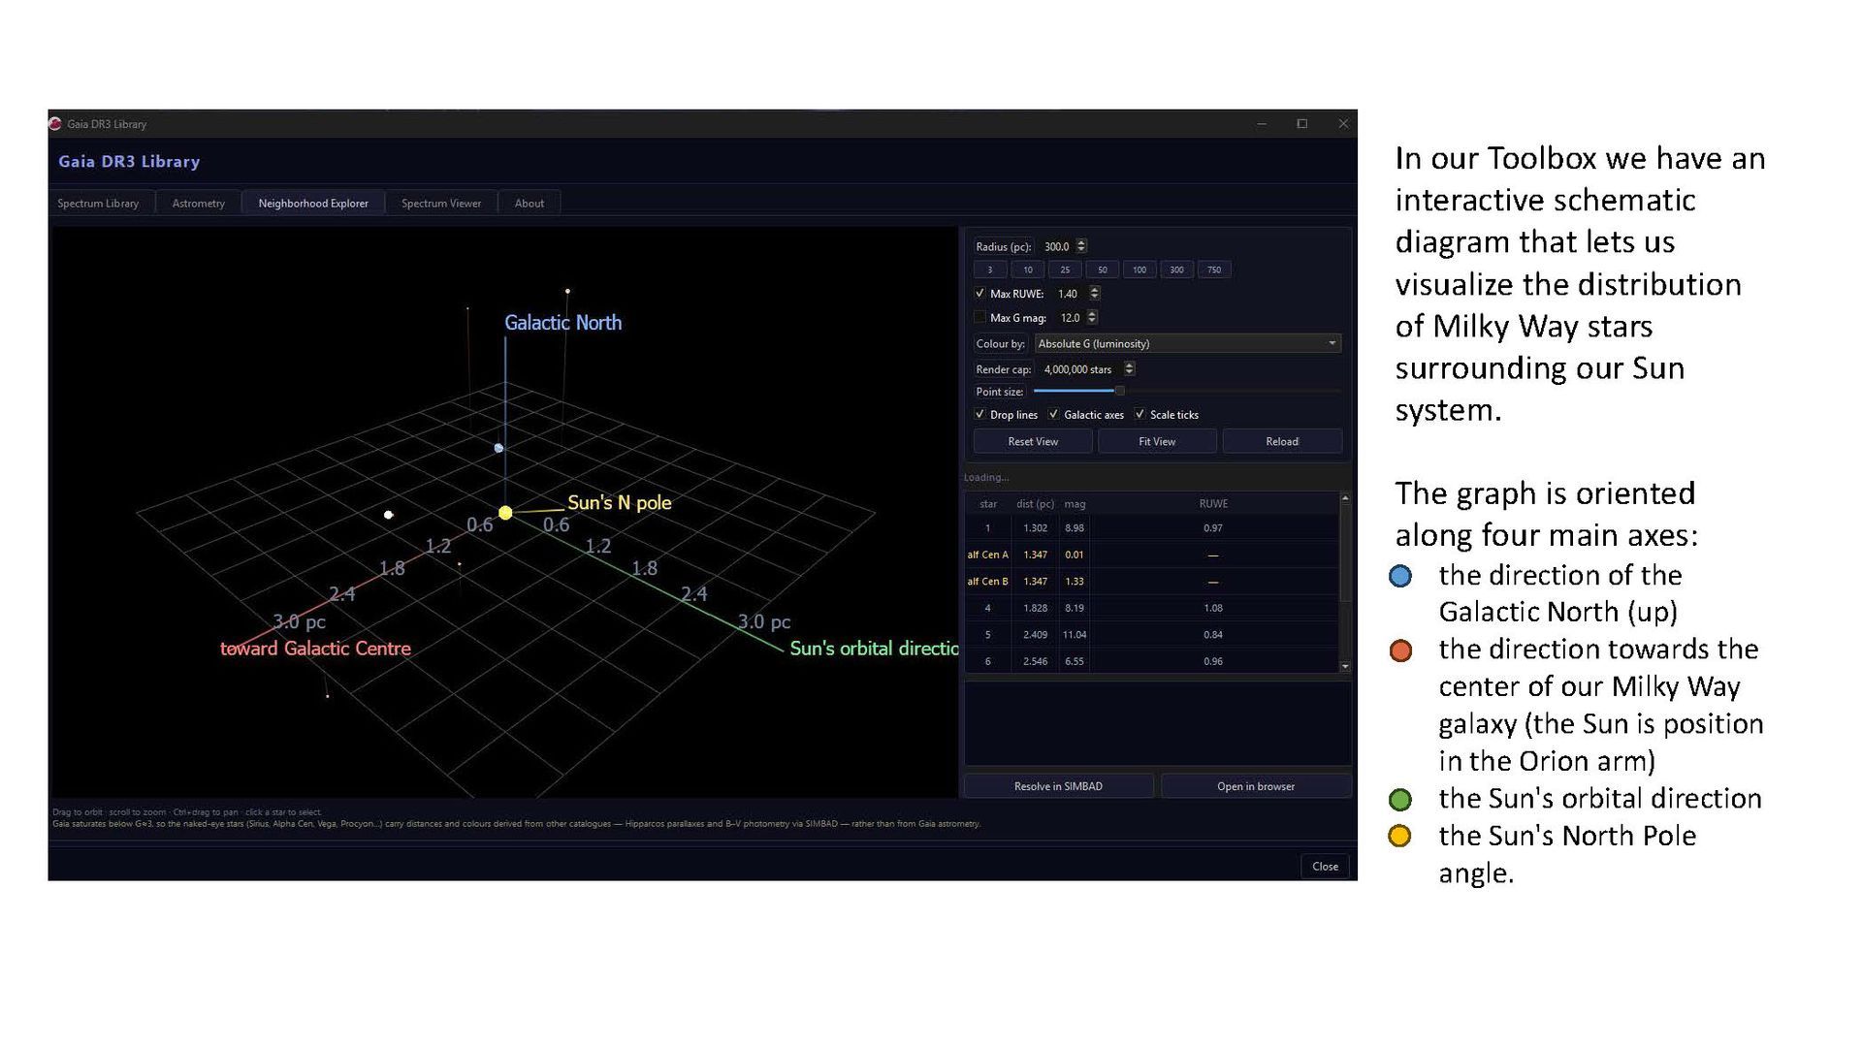
Task: Click the Fit View button
Action: point(1157,441)
